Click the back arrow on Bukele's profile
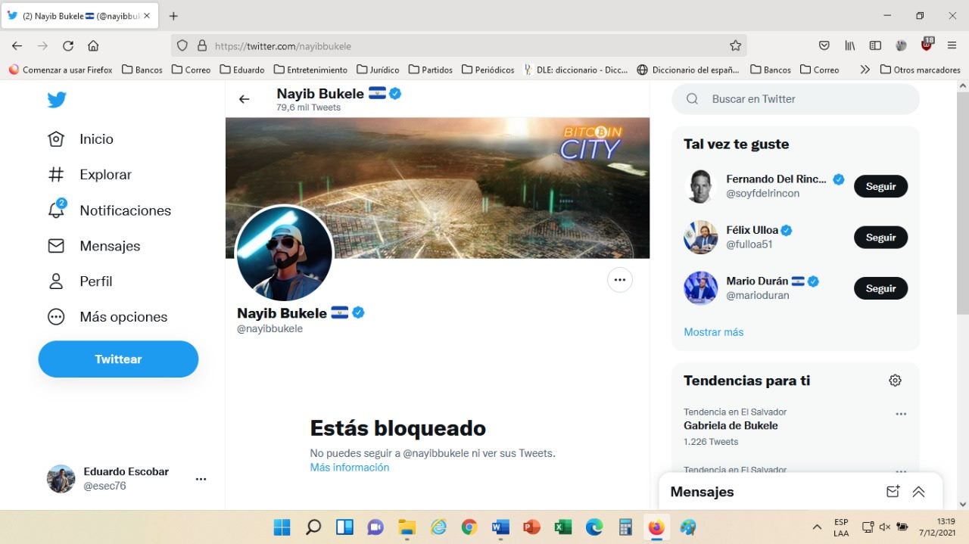Image resolution: width=969 pixels, height=544 pixels. (x=244, y=99)
